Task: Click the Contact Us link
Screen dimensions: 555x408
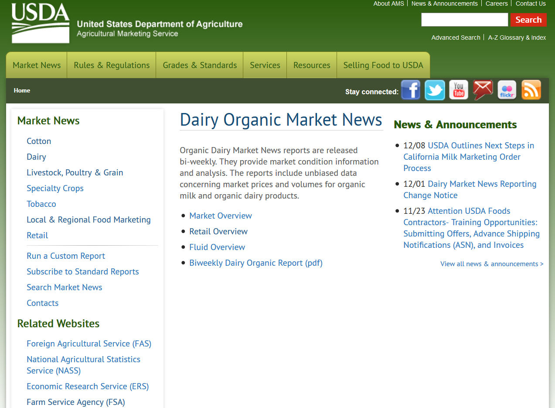Action: coord(531,3)
